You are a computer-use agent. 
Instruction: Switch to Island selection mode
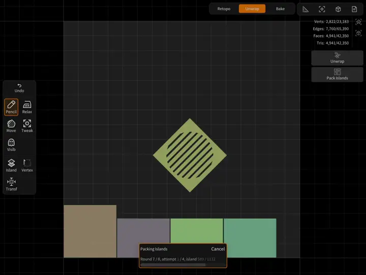point(11,166)
